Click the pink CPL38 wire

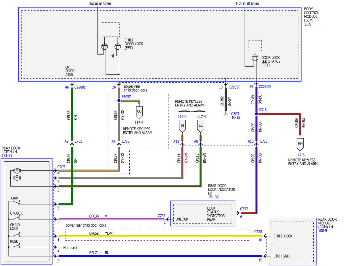(112, 219)
